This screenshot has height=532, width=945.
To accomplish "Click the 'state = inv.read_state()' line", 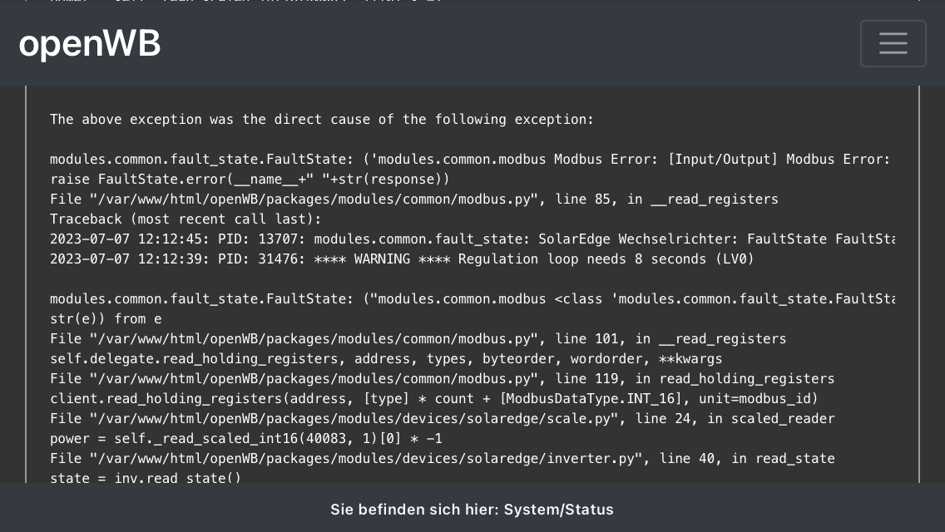I will (x=146, y=477).
